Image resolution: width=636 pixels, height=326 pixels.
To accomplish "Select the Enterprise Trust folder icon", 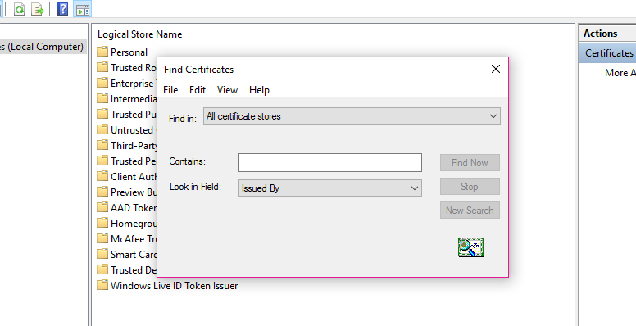I will click(102, 83).
